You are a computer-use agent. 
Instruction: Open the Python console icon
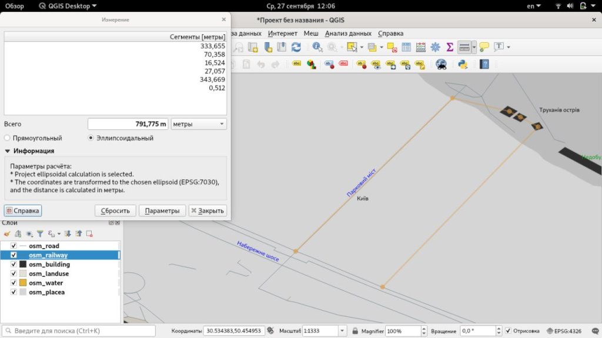463,64
